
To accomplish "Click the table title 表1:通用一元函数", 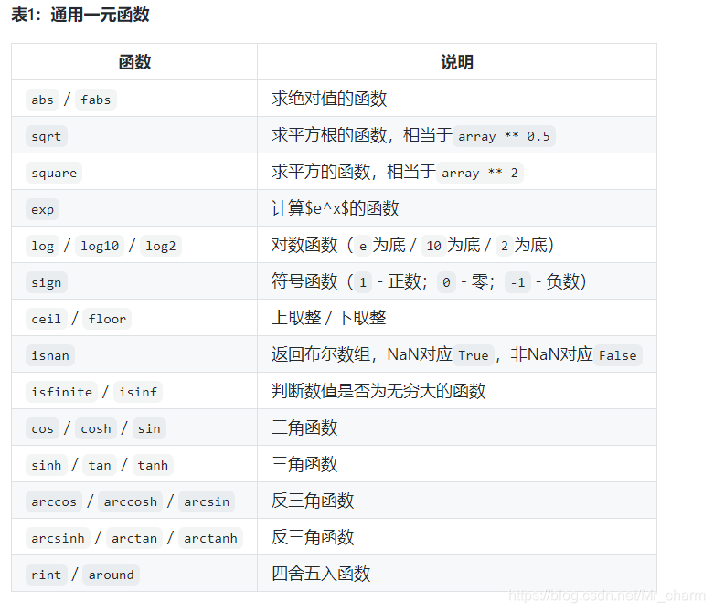I will (80, 15).
